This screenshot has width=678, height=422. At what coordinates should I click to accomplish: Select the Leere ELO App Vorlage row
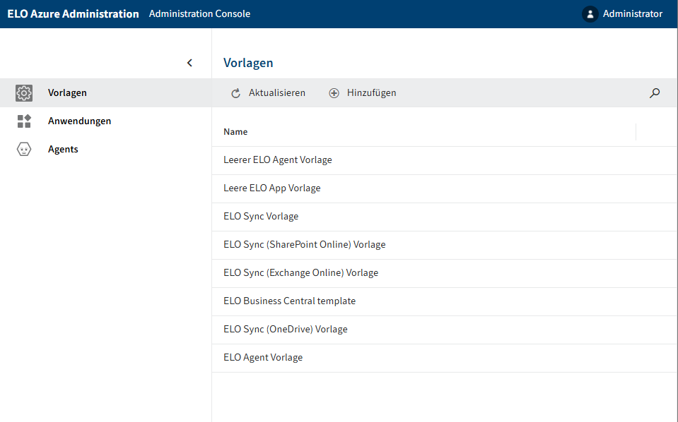[x=444, y=188]
